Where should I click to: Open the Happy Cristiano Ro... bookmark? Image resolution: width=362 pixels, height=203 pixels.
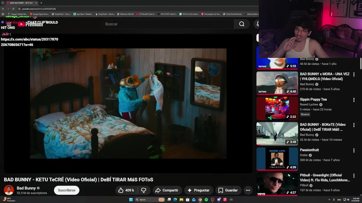(x=17, y=14)
